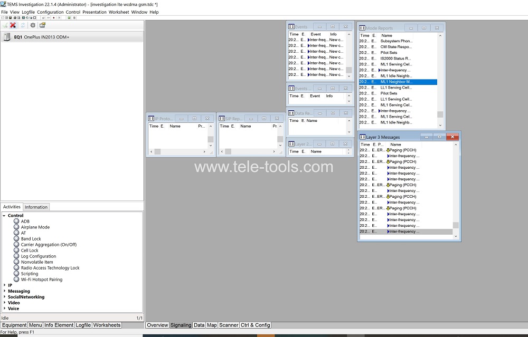The height and width of the screenshot is (337, 528).
Task: Collapse the Control activities group
Action: click(x=4, y=216)
